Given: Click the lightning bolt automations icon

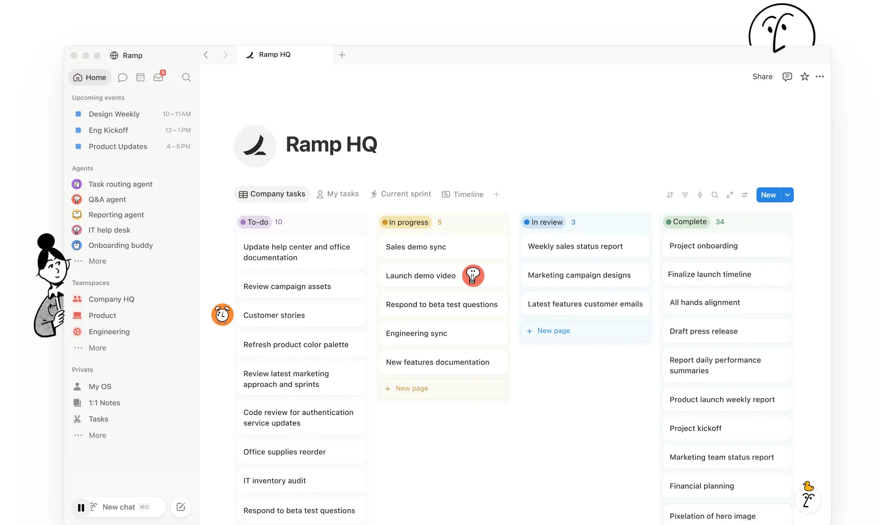Looking at the screenshot, I should pyautogui.click(x=700, y=195).
